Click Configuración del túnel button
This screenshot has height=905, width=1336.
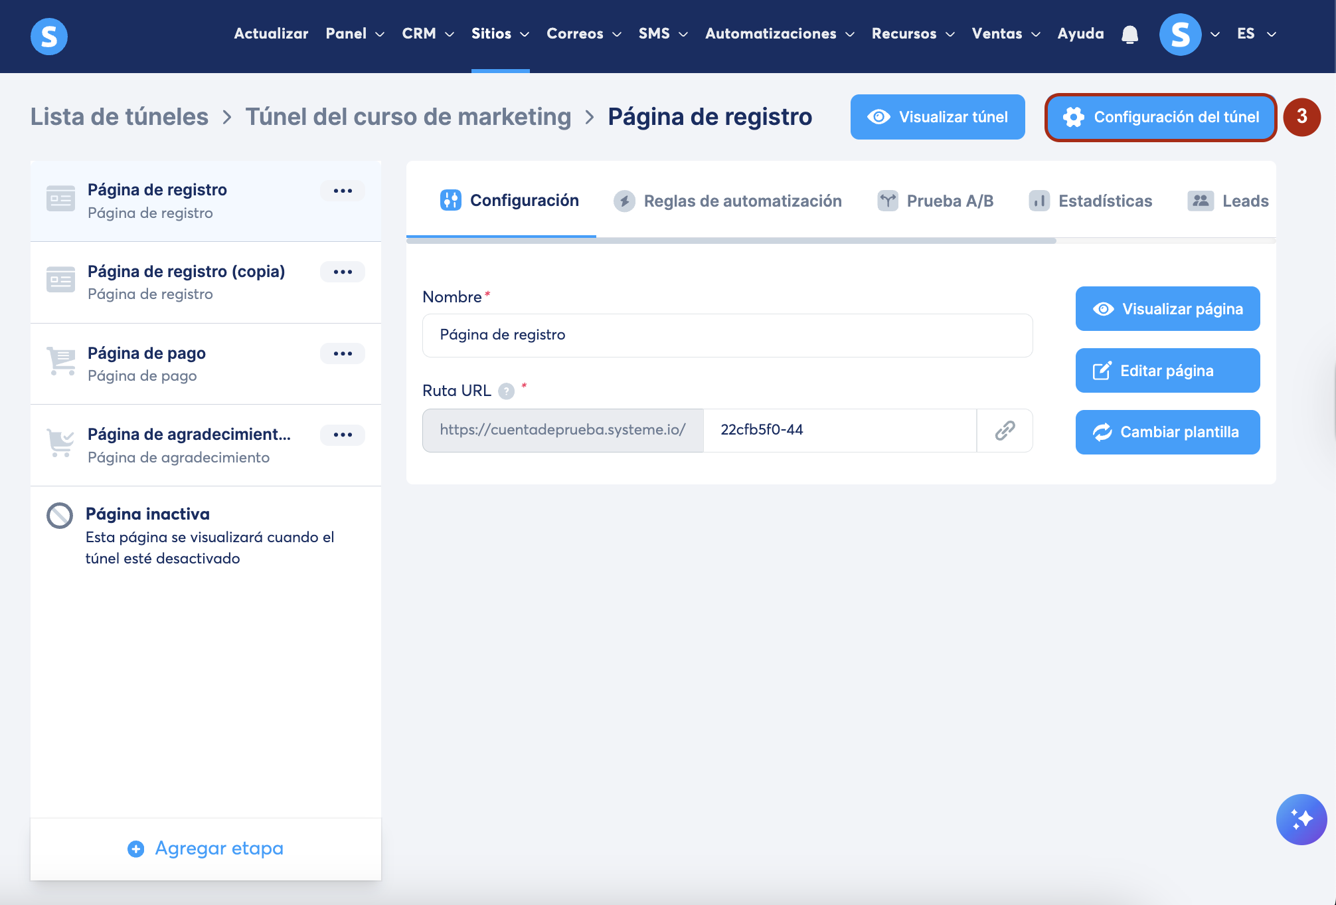tap(1161, 117)
